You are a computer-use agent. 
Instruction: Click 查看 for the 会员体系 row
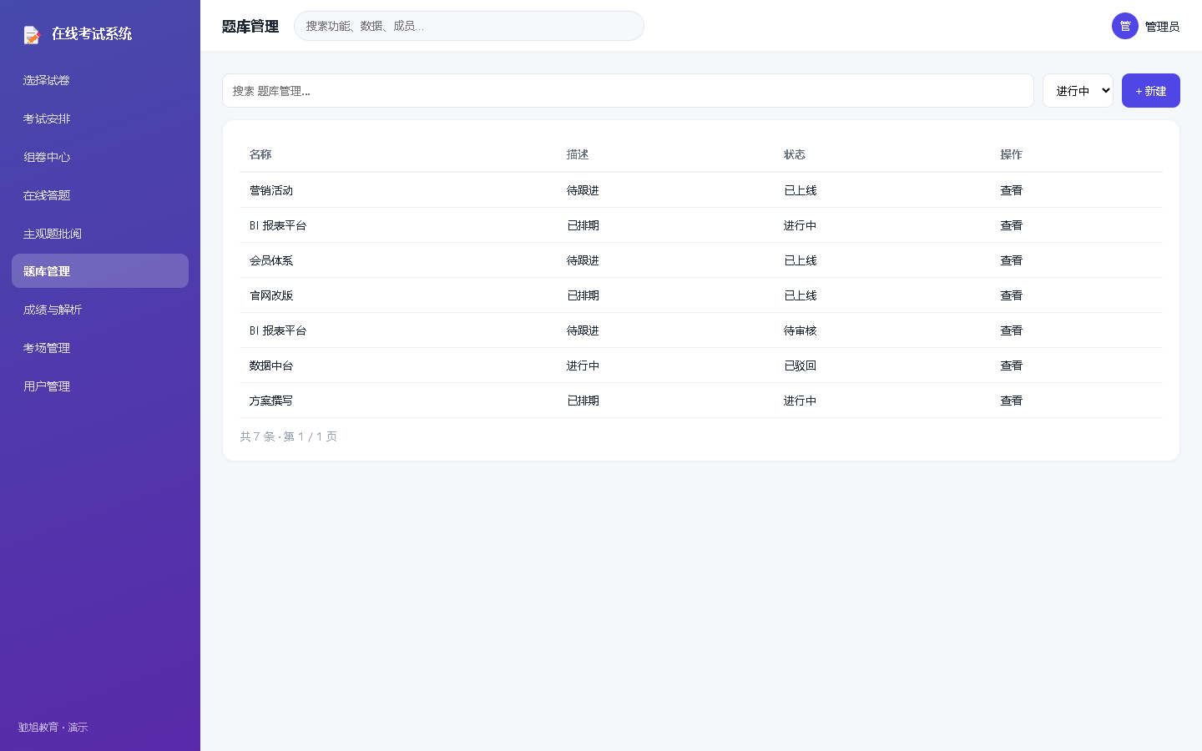(1012, 260)
